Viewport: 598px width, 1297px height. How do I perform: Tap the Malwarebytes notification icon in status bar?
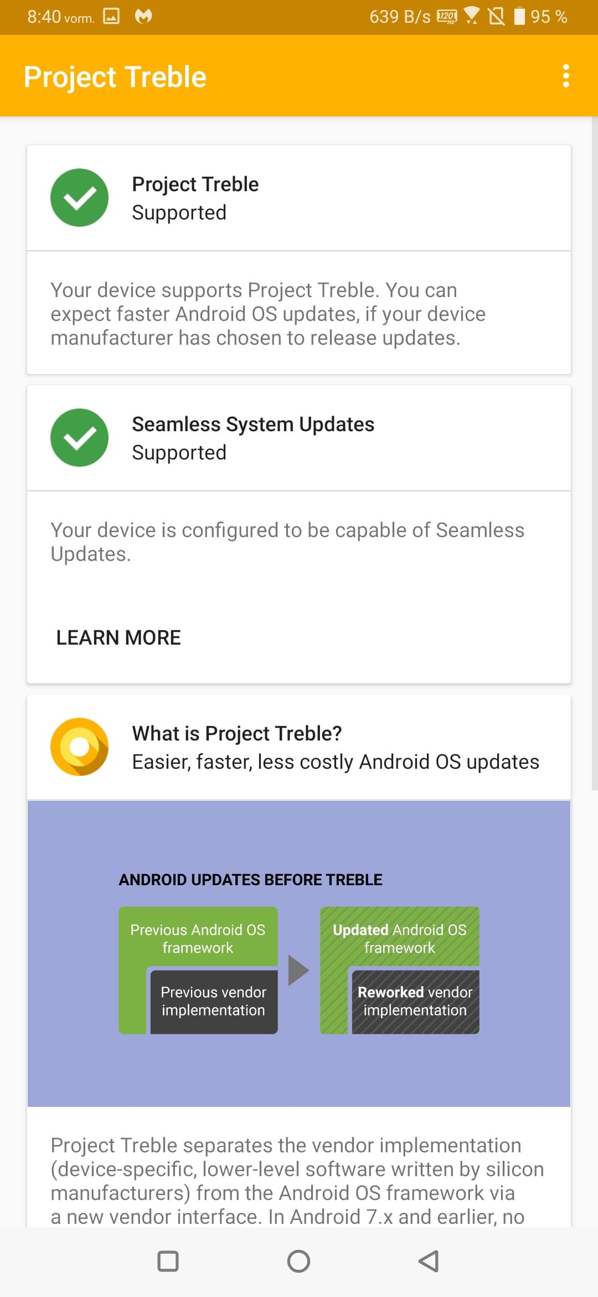pyautogui.click(x=143, y=16)
